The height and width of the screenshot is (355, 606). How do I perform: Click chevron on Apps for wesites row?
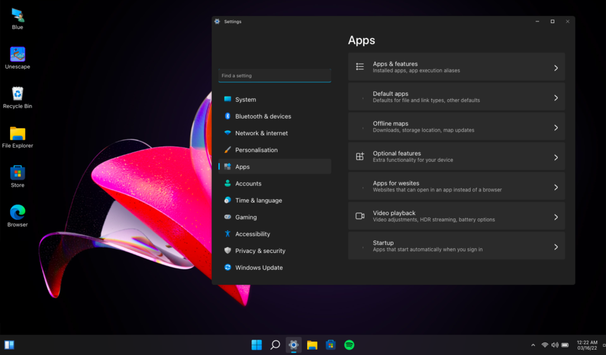tap(556, 187)
